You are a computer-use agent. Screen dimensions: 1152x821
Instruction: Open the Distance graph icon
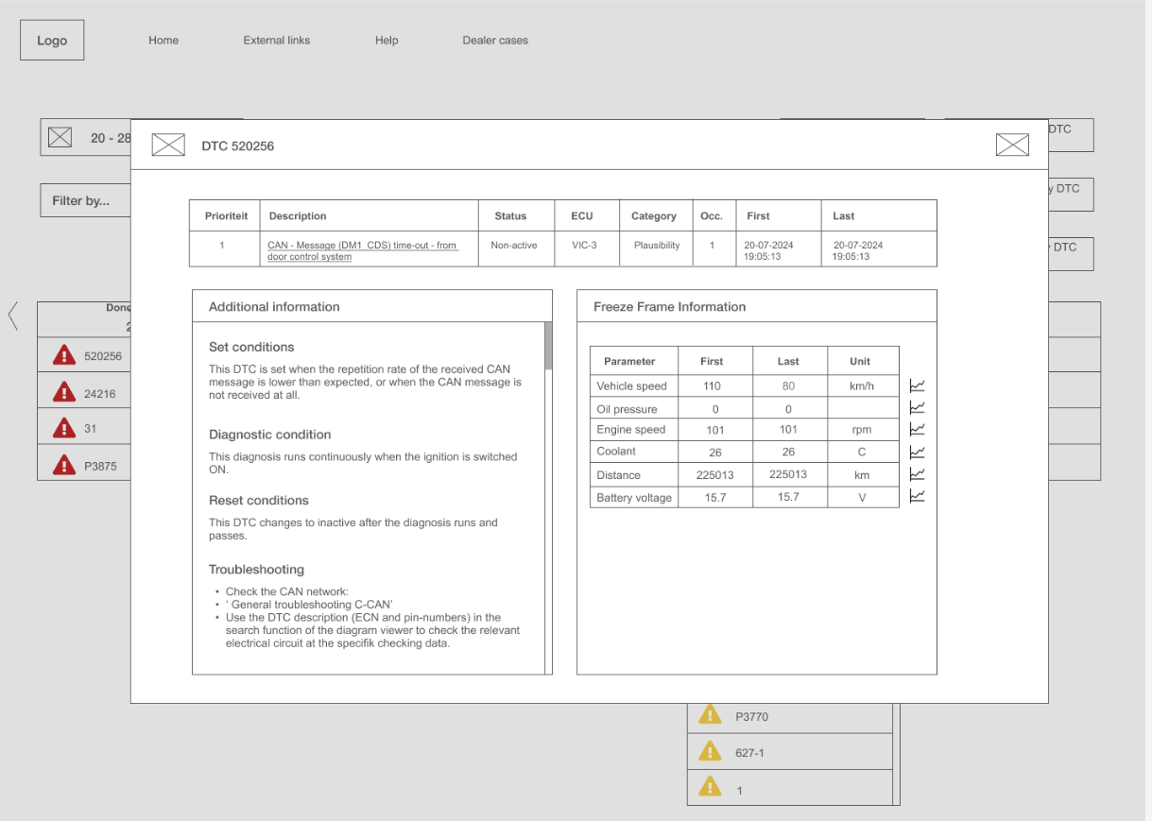tap(917, 474)
